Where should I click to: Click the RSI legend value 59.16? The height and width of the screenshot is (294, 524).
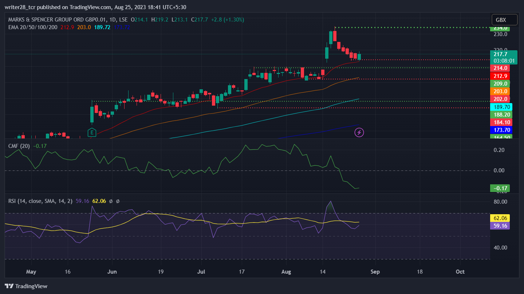pos(82,201)
